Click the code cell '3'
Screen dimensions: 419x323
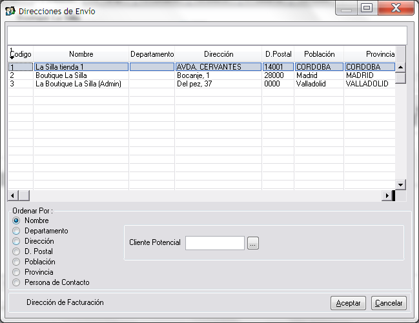click(x=21, y=84)
